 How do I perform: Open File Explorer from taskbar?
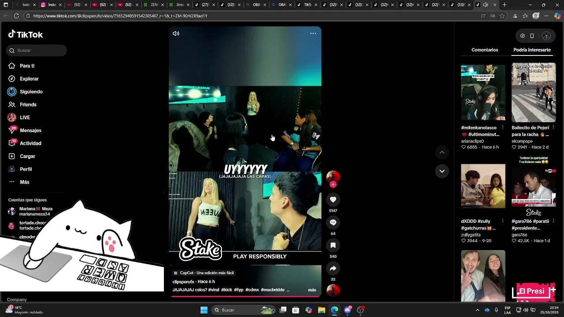(322, 310)
